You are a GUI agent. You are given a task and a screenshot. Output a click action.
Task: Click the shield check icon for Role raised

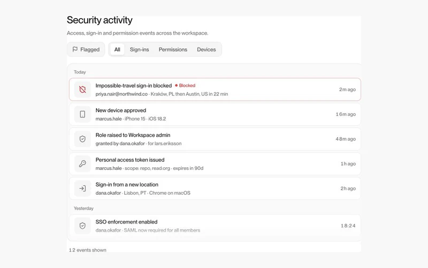click(x=82, y=139)
